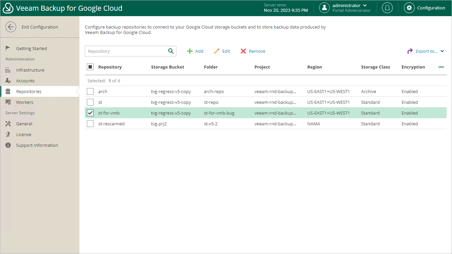Click the search magnifier icon

coord(171,51)
